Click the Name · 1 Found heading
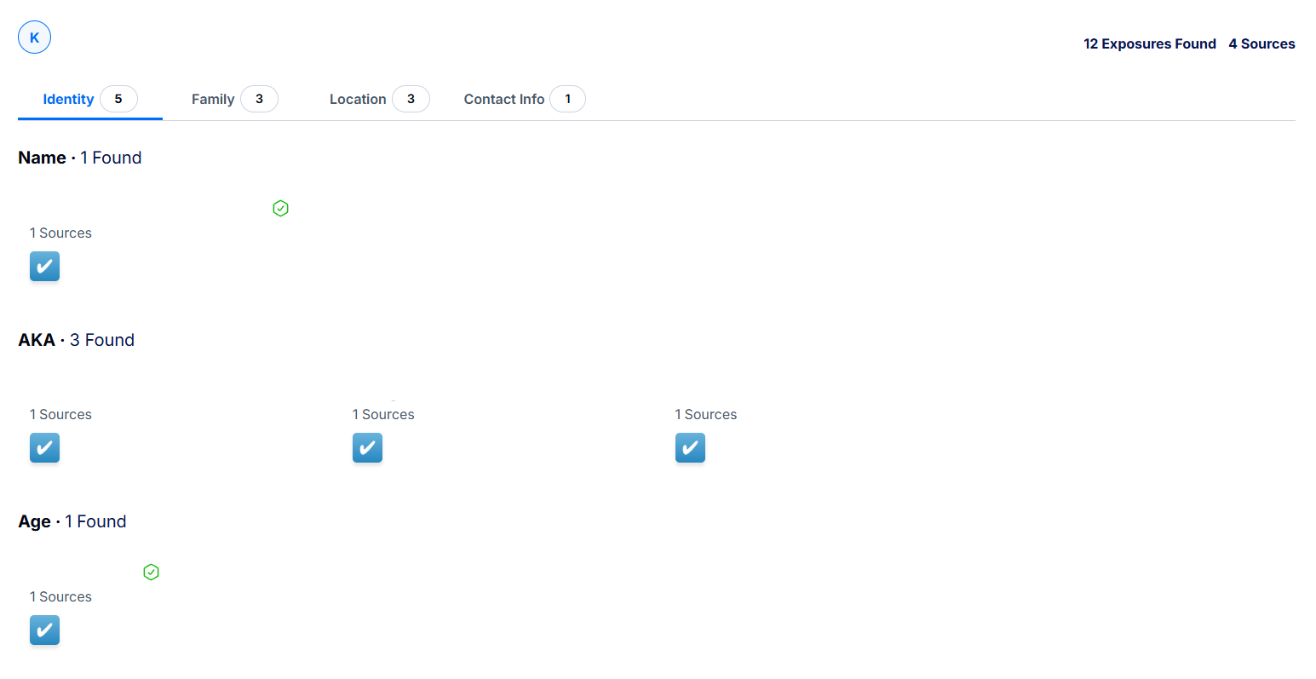The width and height of the screenshot is (1316, 679). (80, 158)
